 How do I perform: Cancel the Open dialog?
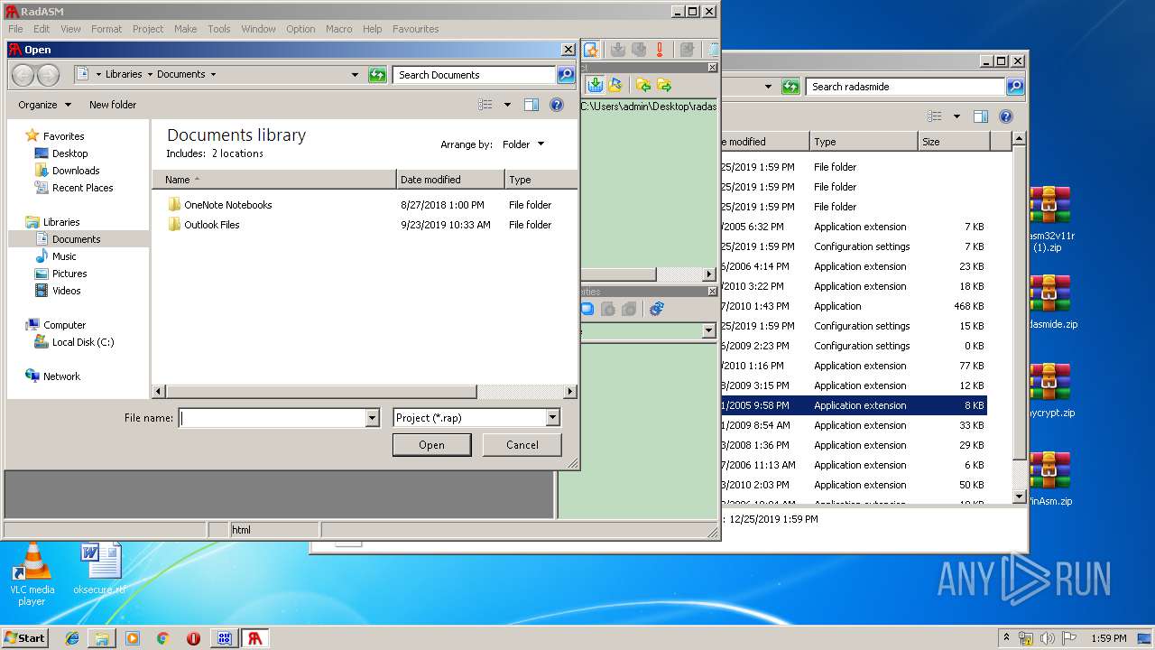[x=522, y=445]
